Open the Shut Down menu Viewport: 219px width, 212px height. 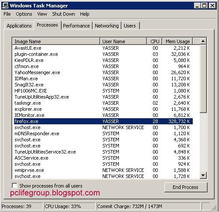[63, 14]
